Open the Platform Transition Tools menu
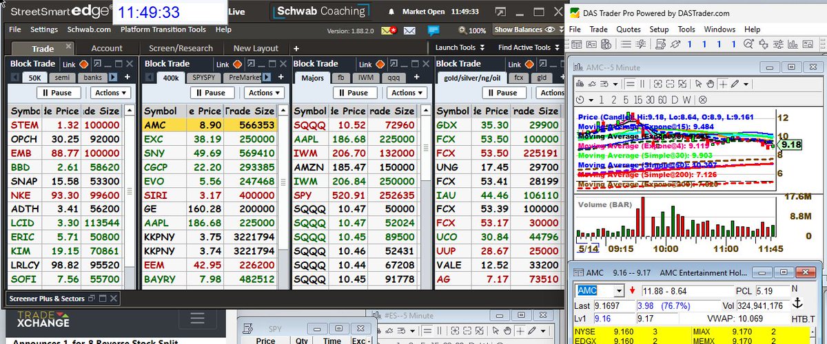The width and height of the screenshot is (827, 344). click(163, 30)
